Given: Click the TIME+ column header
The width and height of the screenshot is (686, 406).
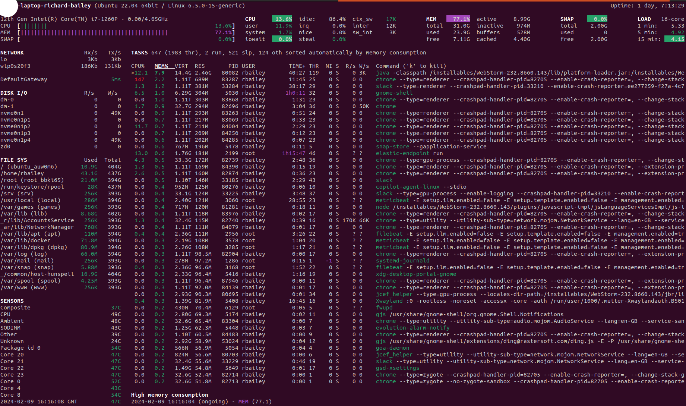Looking at the screenshot, I should tap(297, 66).
